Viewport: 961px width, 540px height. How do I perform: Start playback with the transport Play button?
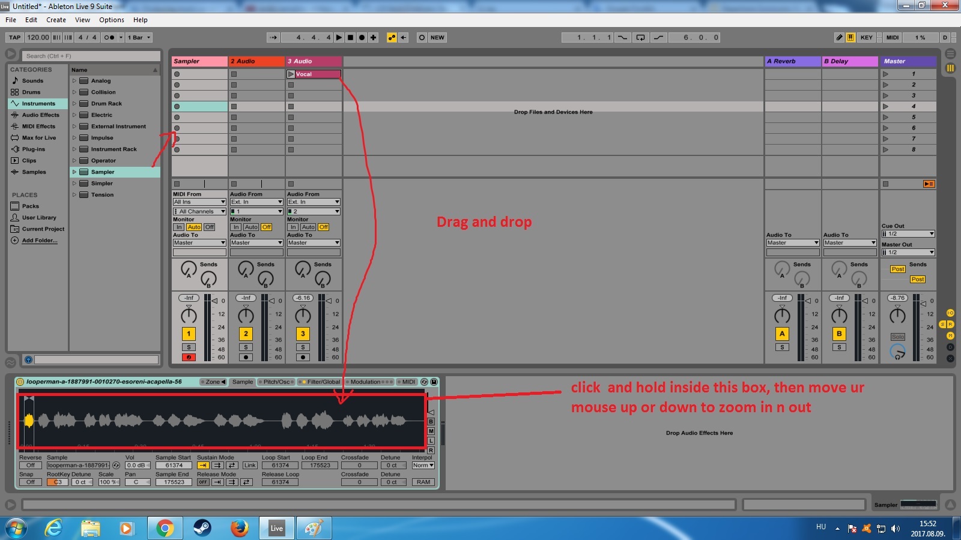click(x=339, y=37)
